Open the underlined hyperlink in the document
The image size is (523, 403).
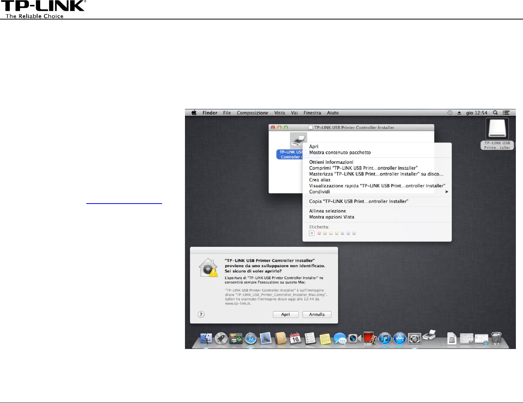[x=124, y=203]
